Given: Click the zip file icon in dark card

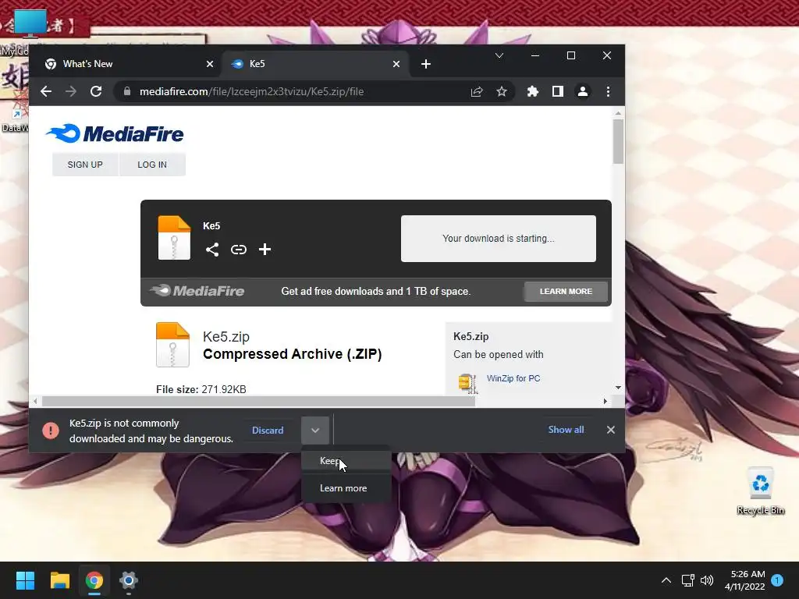Looking at the screenshot, I should click(174, 238).
